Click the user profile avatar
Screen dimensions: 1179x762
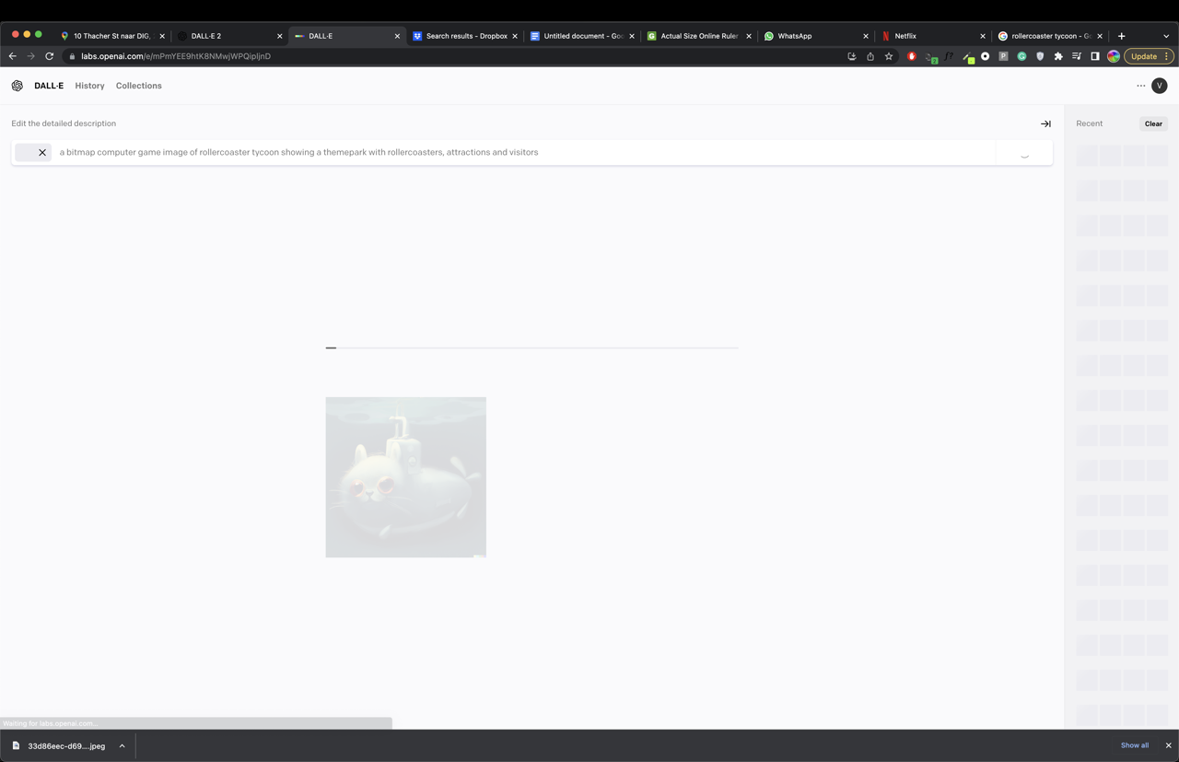coord(1160,86)
